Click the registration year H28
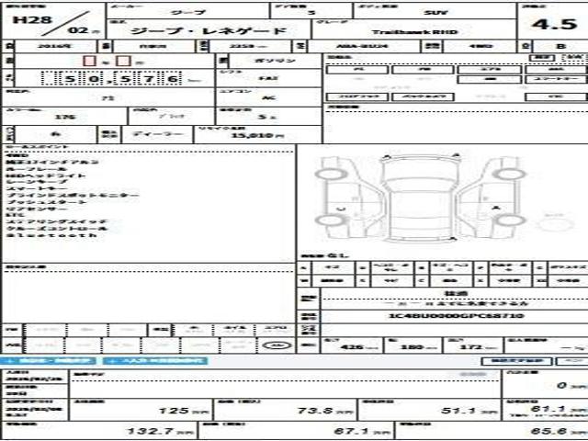Image resolution: width=588 pixels, height=441 pixels. click(32, 19)
